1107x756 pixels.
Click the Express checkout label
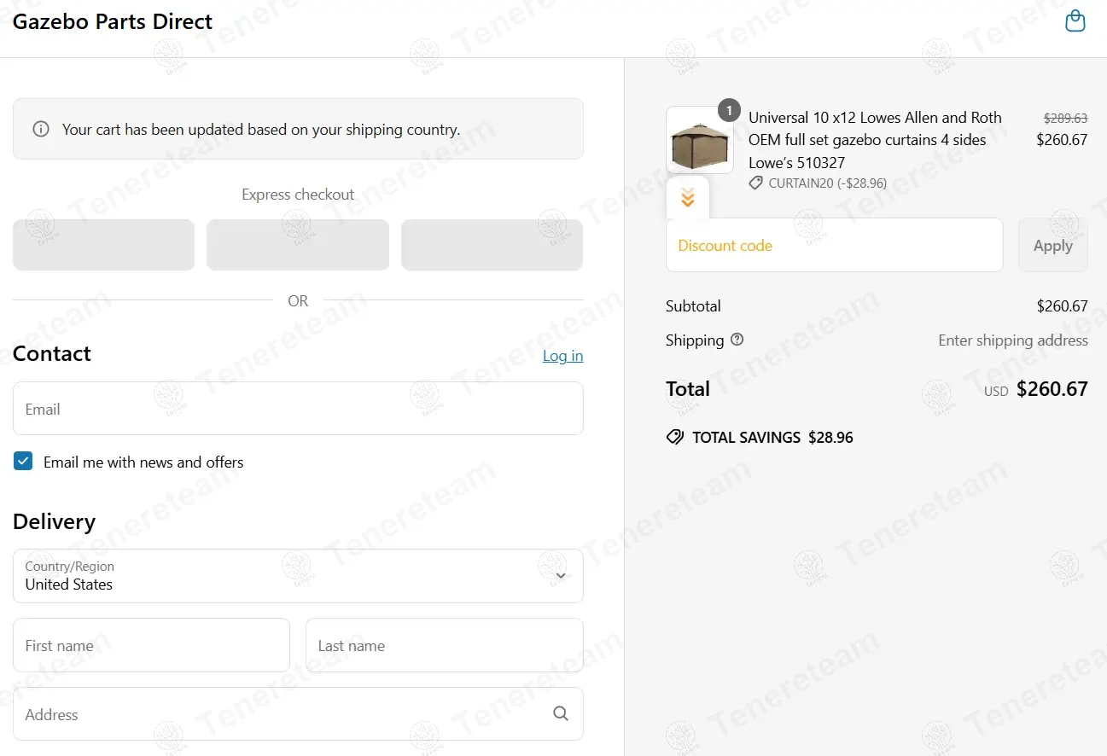pyautogui.click(x=298, y=195)
